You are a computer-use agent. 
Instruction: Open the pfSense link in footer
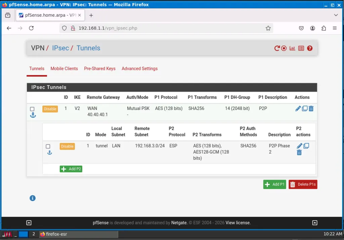point(100,223)
